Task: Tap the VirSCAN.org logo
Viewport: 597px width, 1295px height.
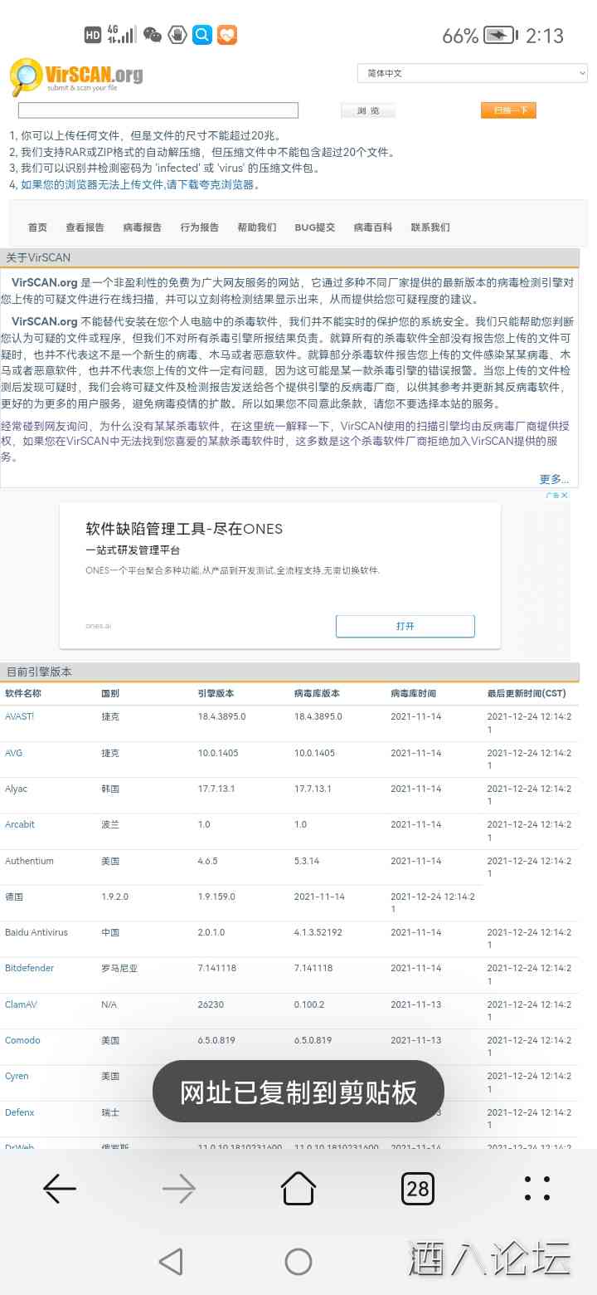Action: point(76,76)
